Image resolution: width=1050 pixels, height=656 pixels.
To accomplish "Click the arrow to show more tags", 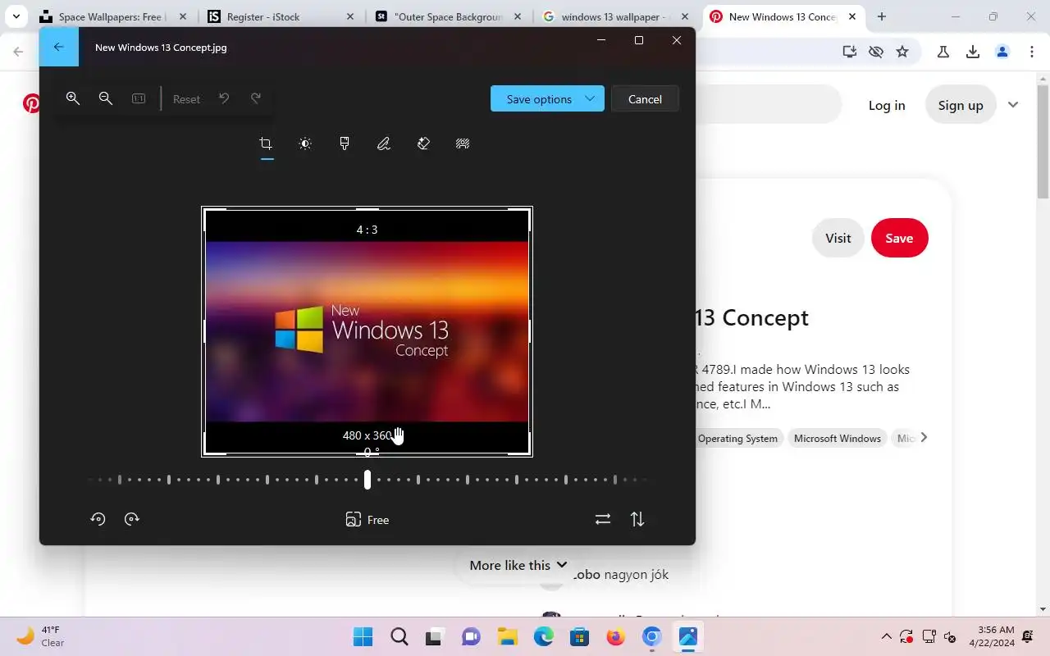I will 924,438.
